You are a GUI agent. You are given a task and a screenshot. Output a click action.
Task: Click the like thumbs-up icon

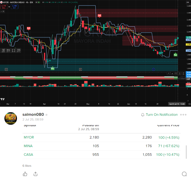(x=25, y=174)
